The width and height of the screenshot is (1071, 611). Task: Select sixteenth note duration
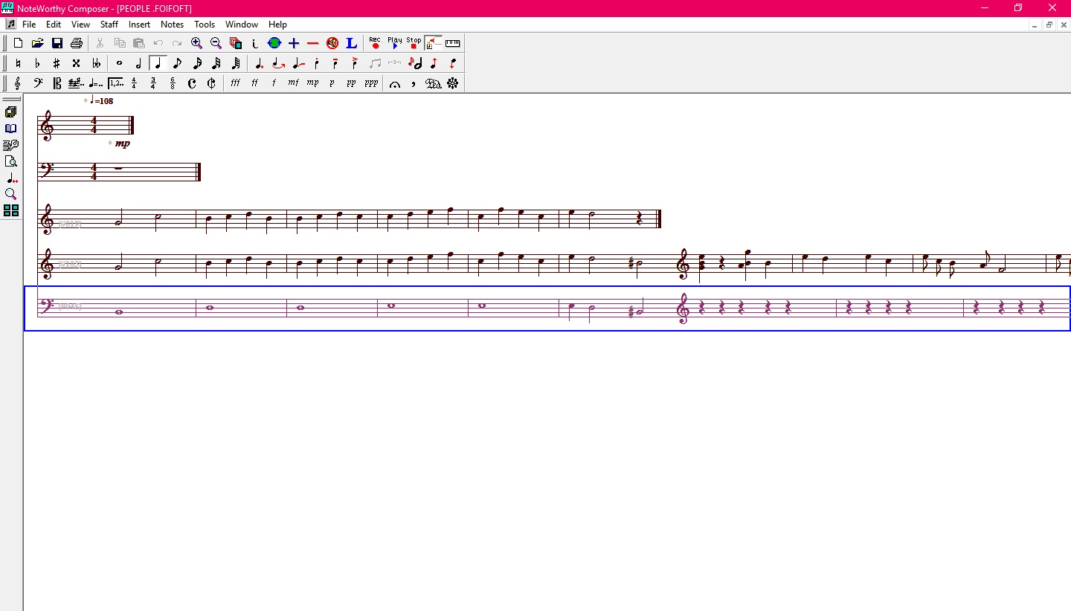click(x=197, y=63)
